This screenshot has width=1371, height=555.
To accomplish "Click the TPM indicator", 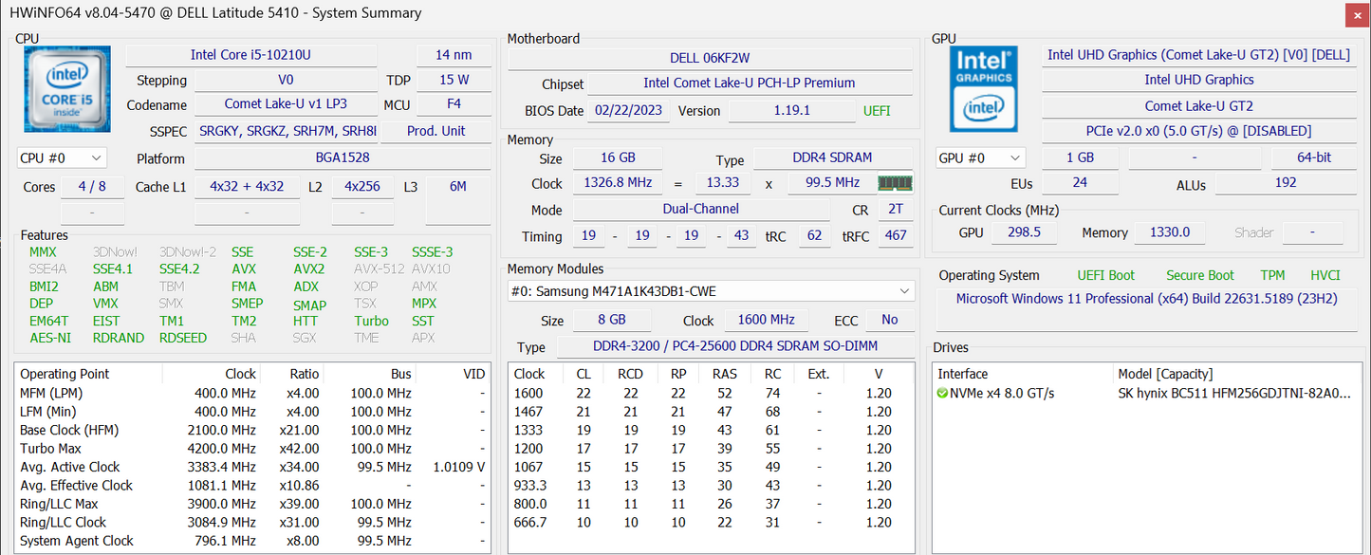I will click(x=1272, y=275).
